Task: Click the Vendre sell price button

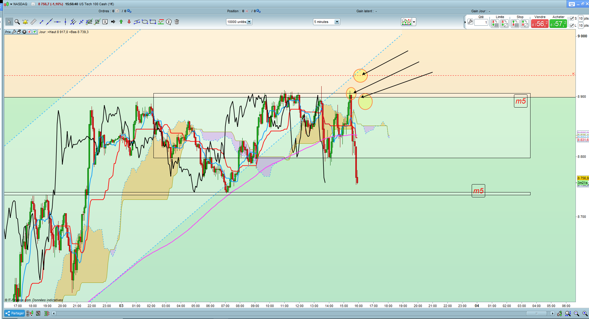Action: point(540,24)
